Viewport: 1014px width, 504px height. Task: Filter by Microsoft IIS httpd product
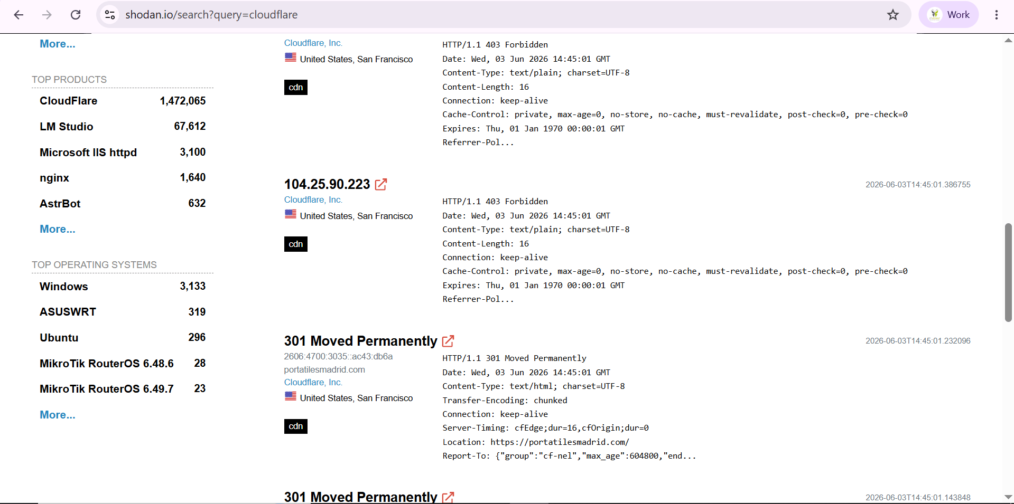point(88,153)
